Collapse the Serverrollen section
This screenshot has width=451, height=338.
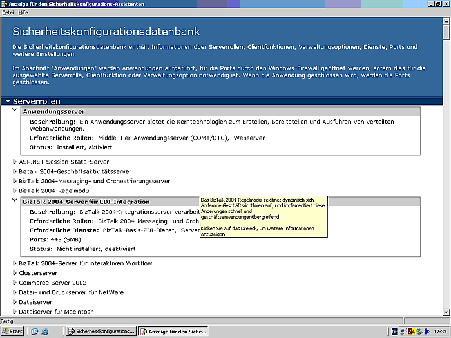coord(8,101)
